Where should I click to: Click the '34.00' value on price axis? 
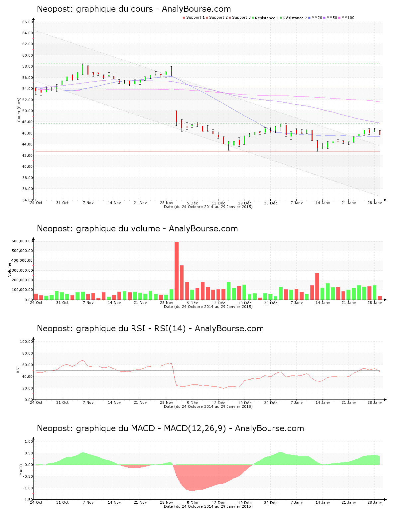coord(28,200)
